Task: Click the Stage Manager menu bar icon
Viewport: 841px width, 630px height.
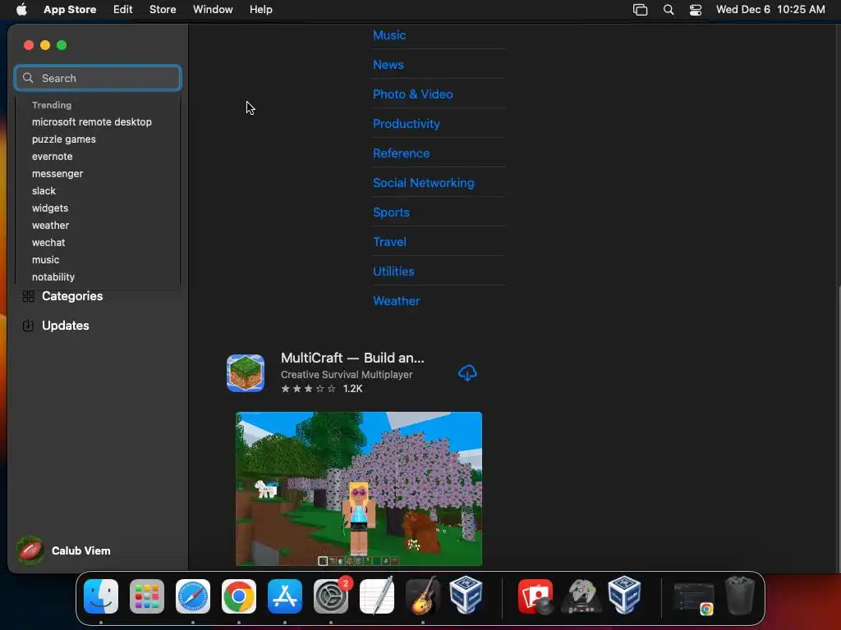Action: (x=640, y=10)
